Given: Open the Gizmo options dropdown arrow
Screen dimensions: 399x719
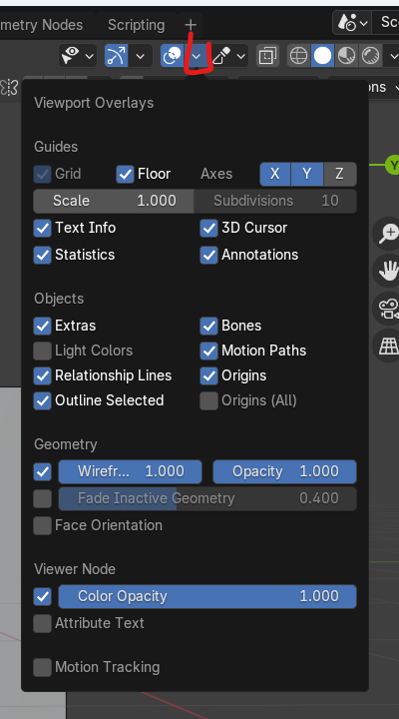Looking at the screenshot, I should click(x=141, y=56).
